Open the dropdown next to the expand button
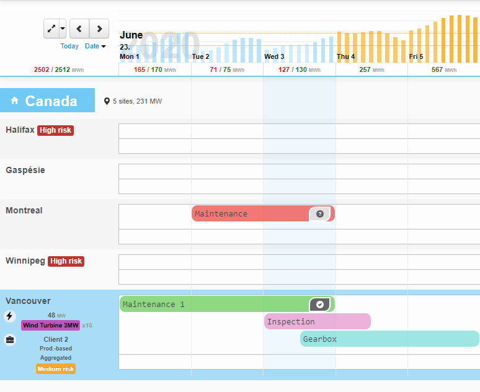The image size is (480, 392). pos(63,29)
